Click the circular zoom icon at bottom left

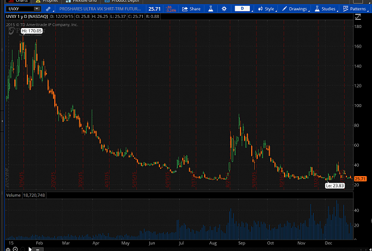point(15,249)
